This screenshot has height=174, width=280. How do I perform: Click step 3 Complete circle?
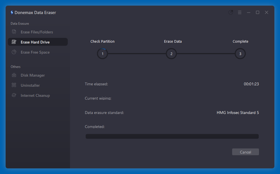pyautogui.click(x=240, y=54)
